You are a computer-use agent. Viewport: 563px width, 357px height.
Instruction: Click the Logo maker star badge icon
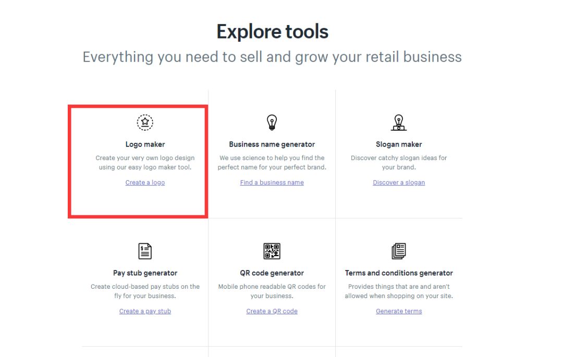[145, 122]
